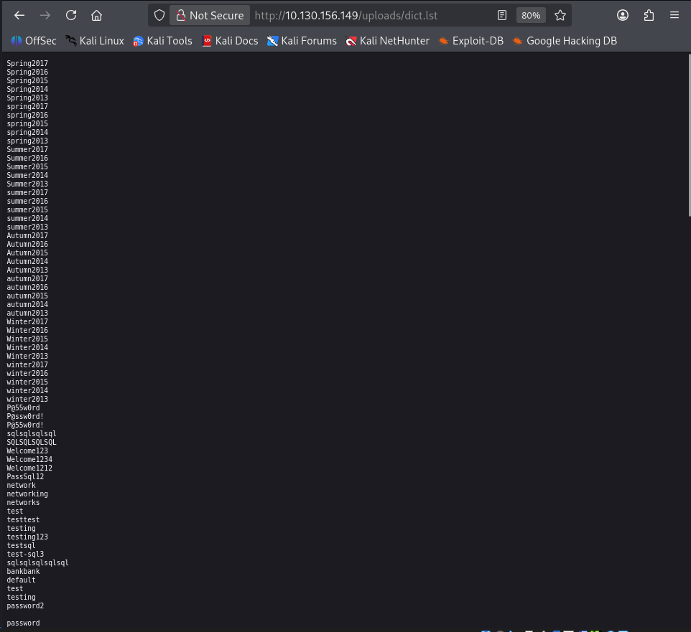This screenshot has width=691, height=632.
Task: Click the autumn2013 lowercase entry
Action: [27, 313]
